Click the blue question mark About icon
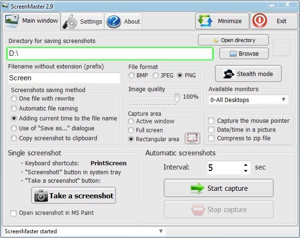 point(114,22)
